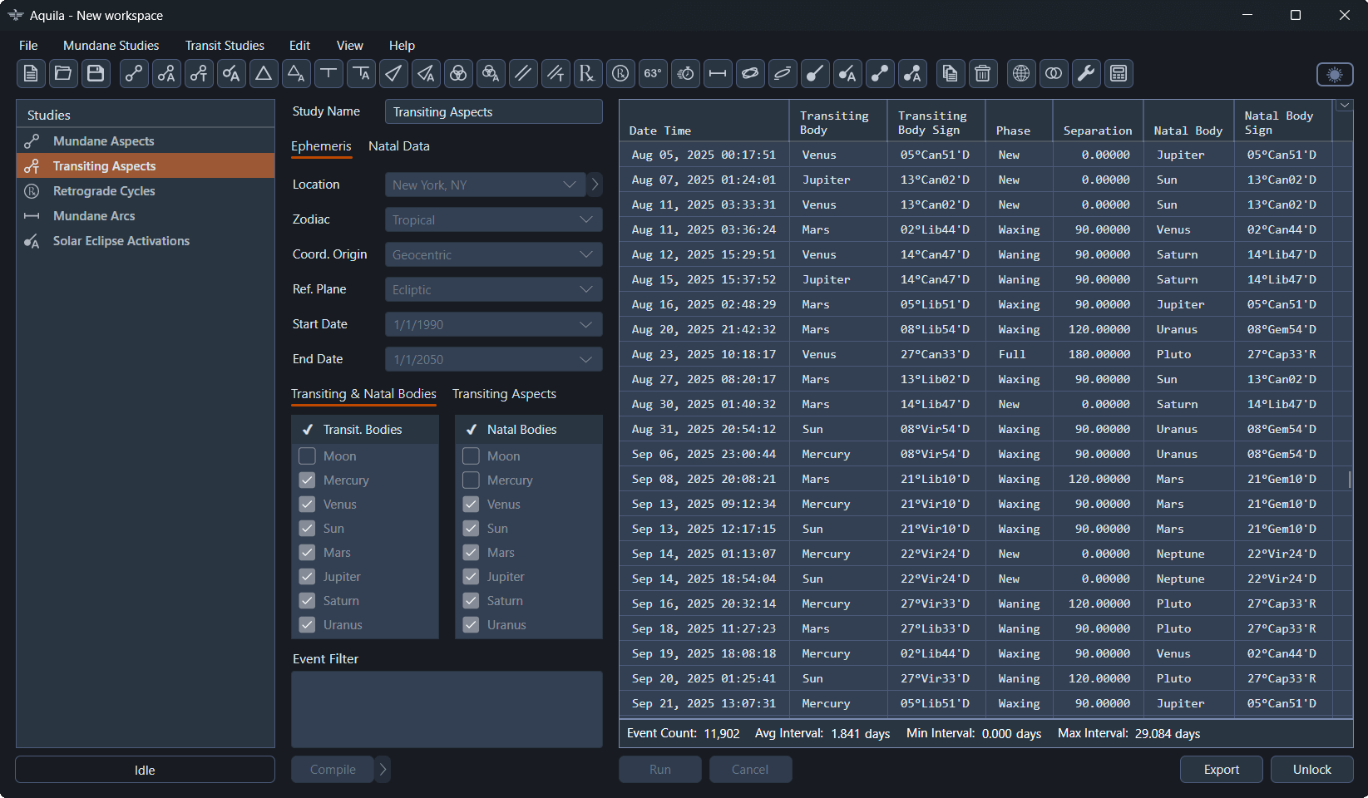Open the Transit Studies menu
The width and height of the screenshot is (1368, 798).
225,46
